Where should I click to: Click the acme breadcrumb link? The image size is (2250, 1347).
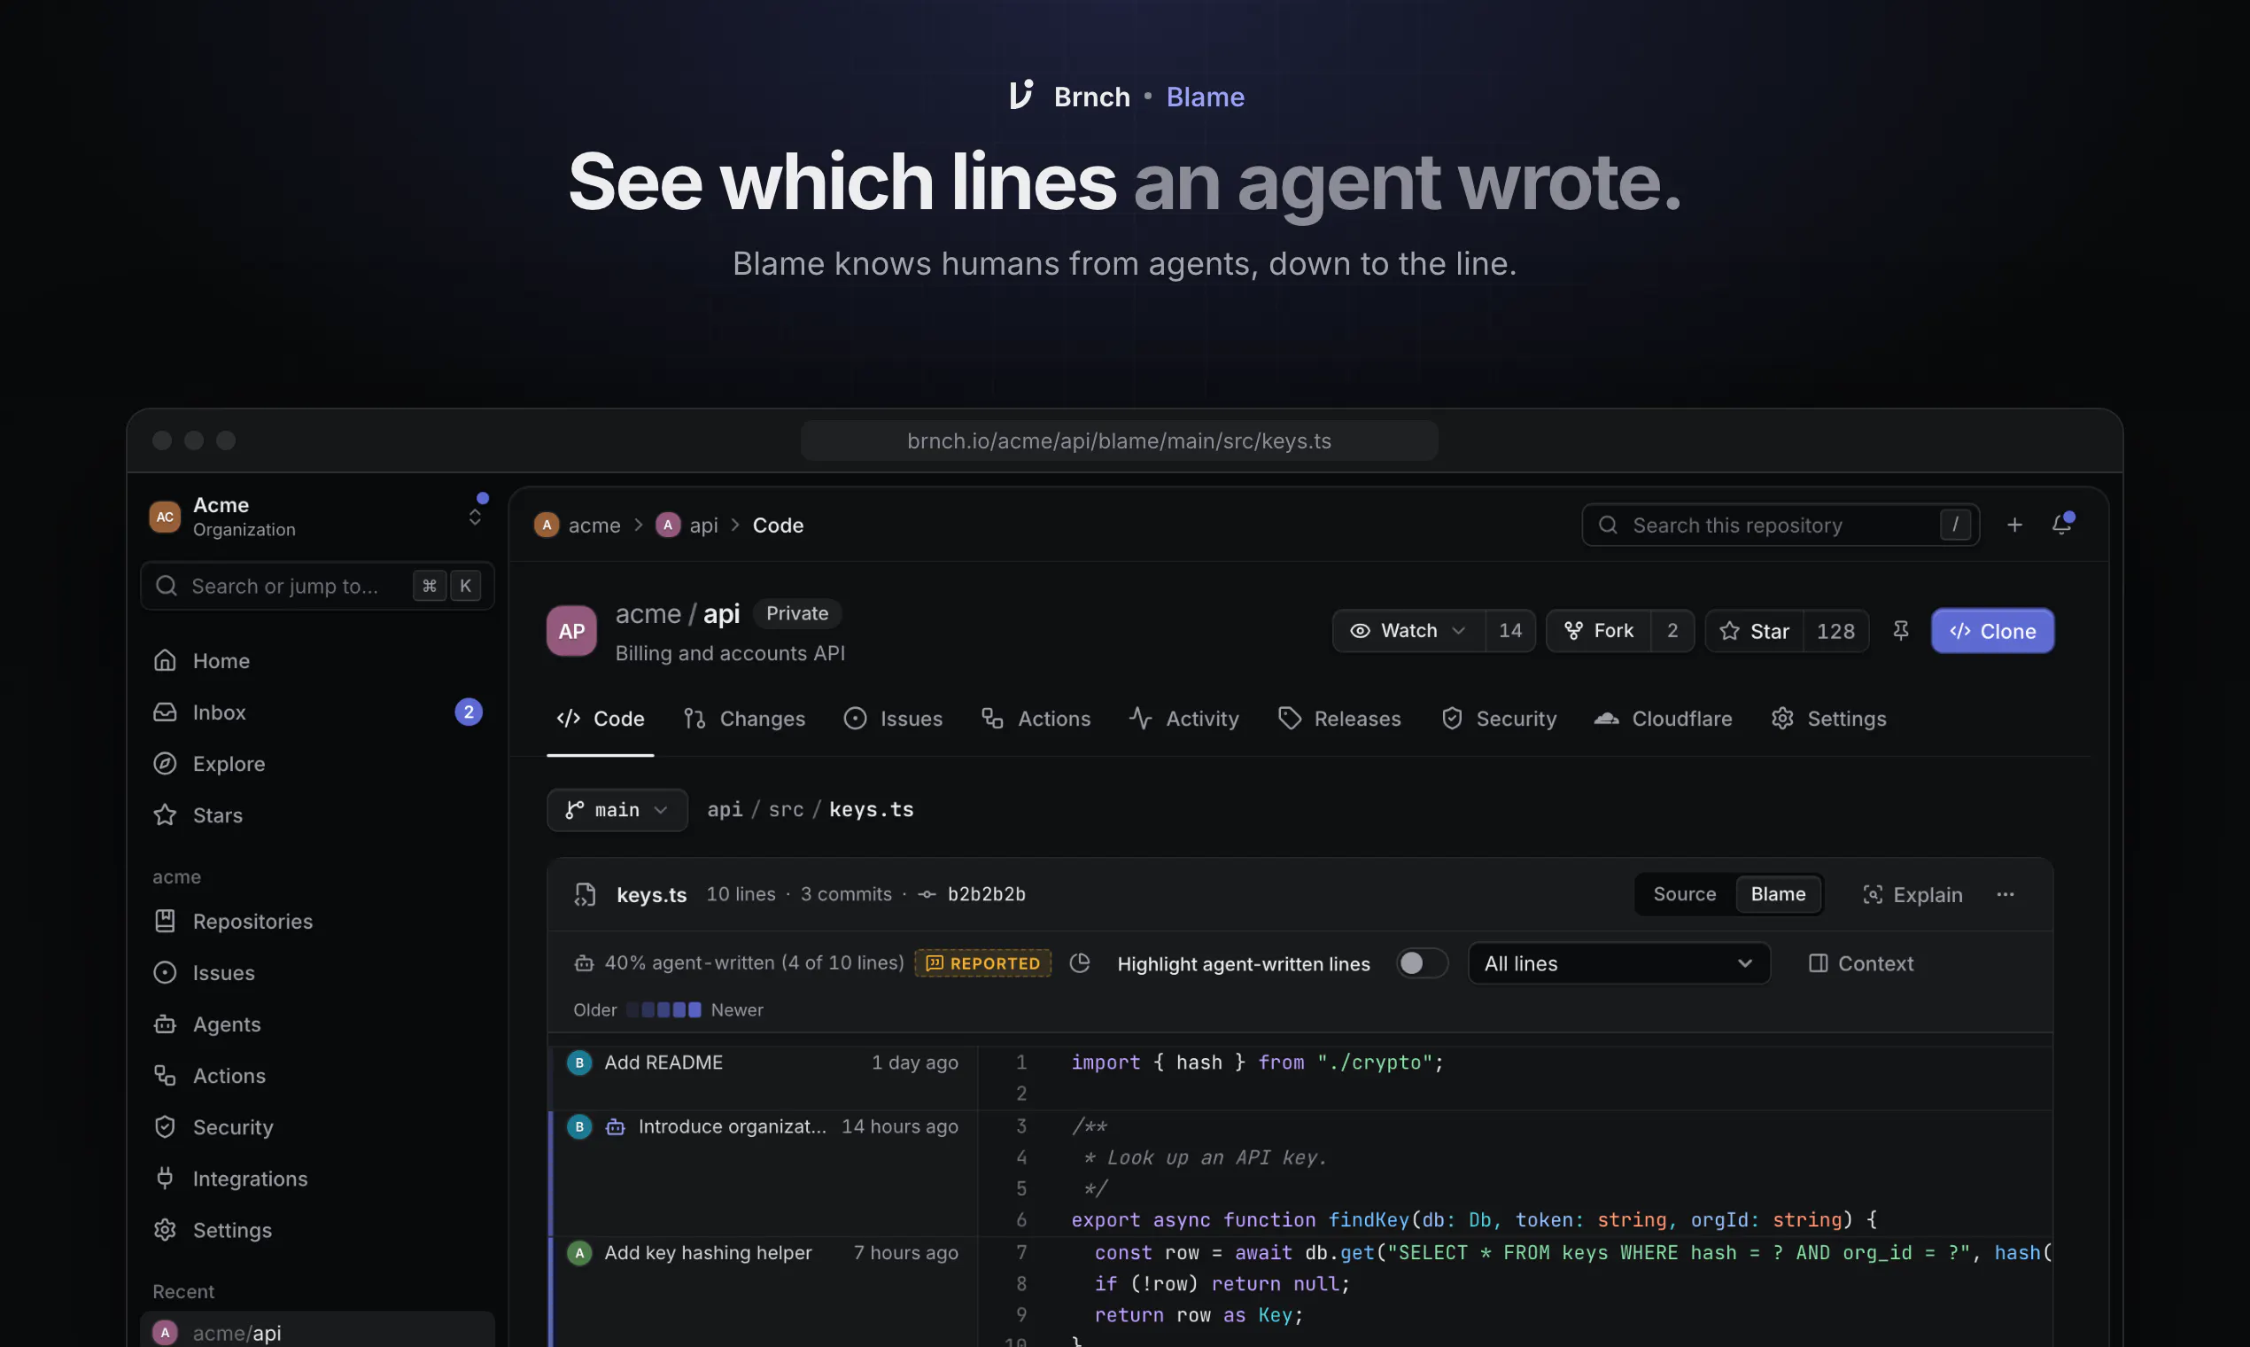[577, 525]
